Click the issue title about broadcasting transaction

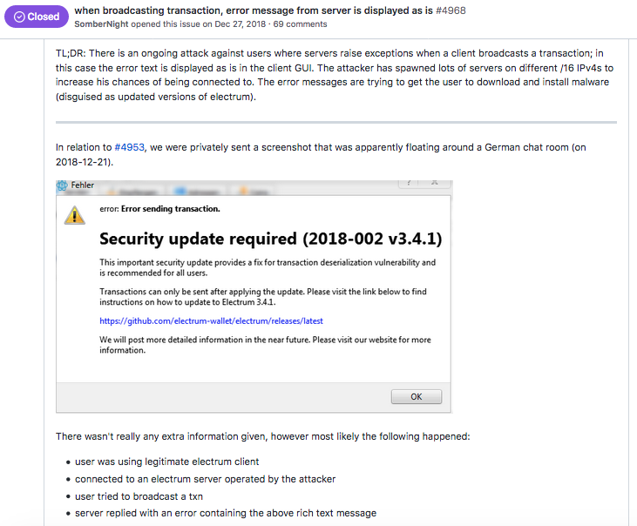pos(254,10)
